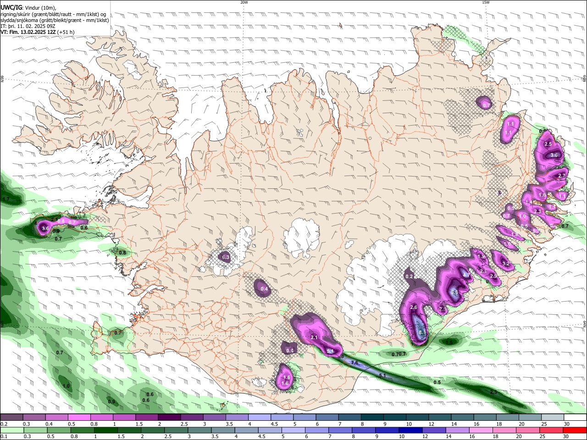
Task: Click the '0.2' label in the snow scale
Action: (x=4, y=424)
